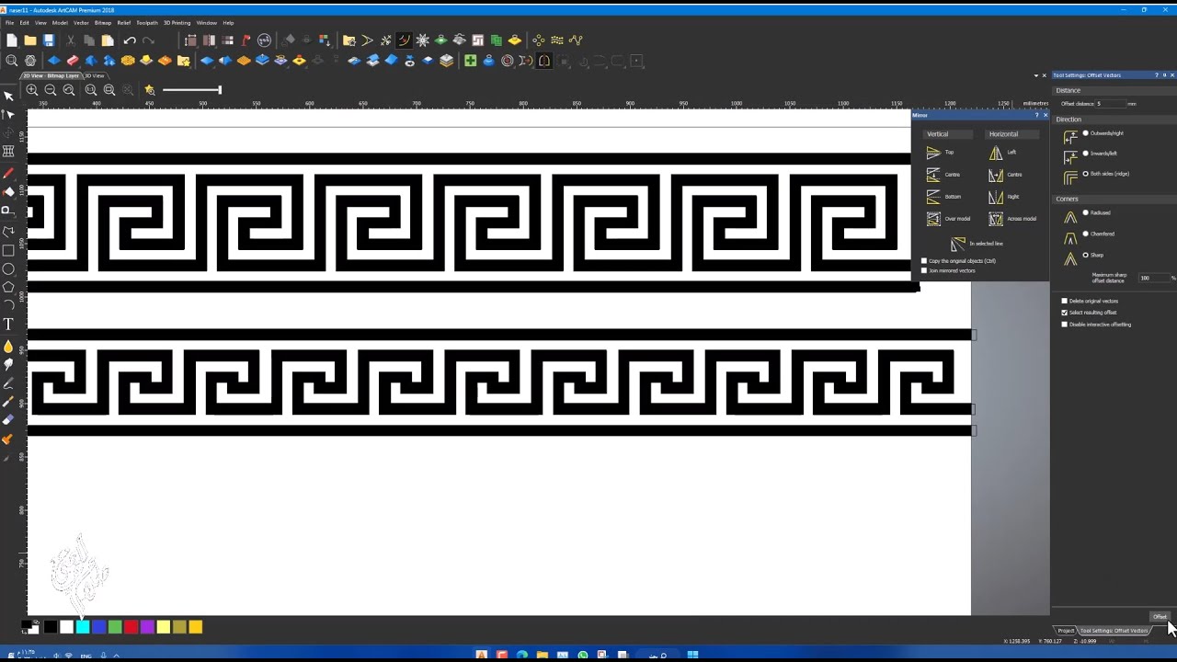Screen dimensions: 1177x662
Task: Select the yellow color swatch
Action: click(x=163, y=627)
